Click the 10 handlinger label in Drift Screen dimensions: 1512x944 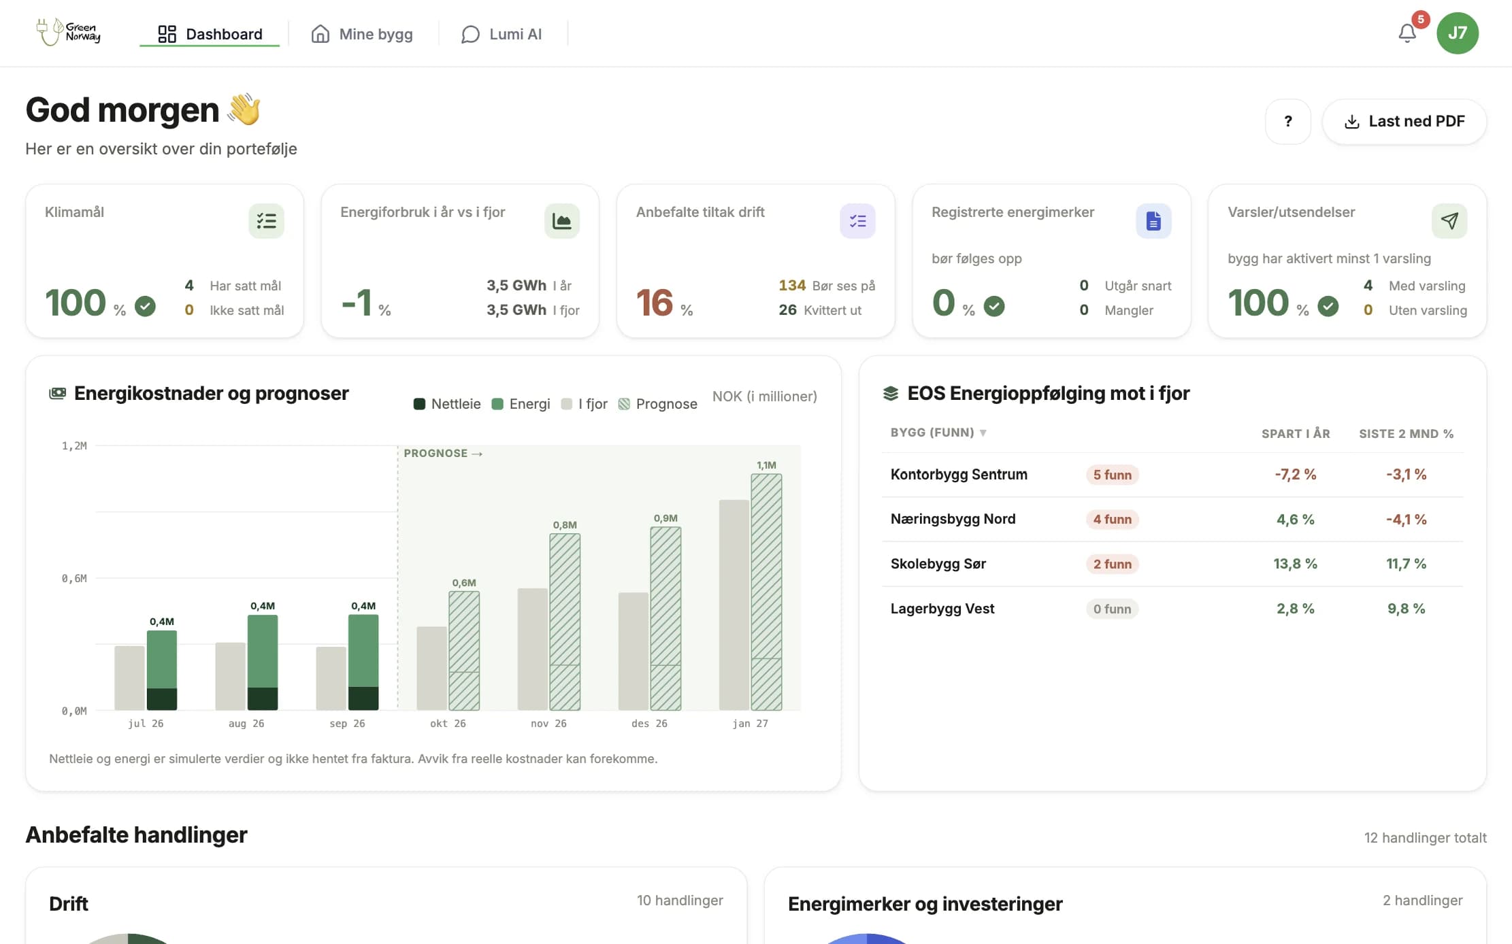[680, 900]
